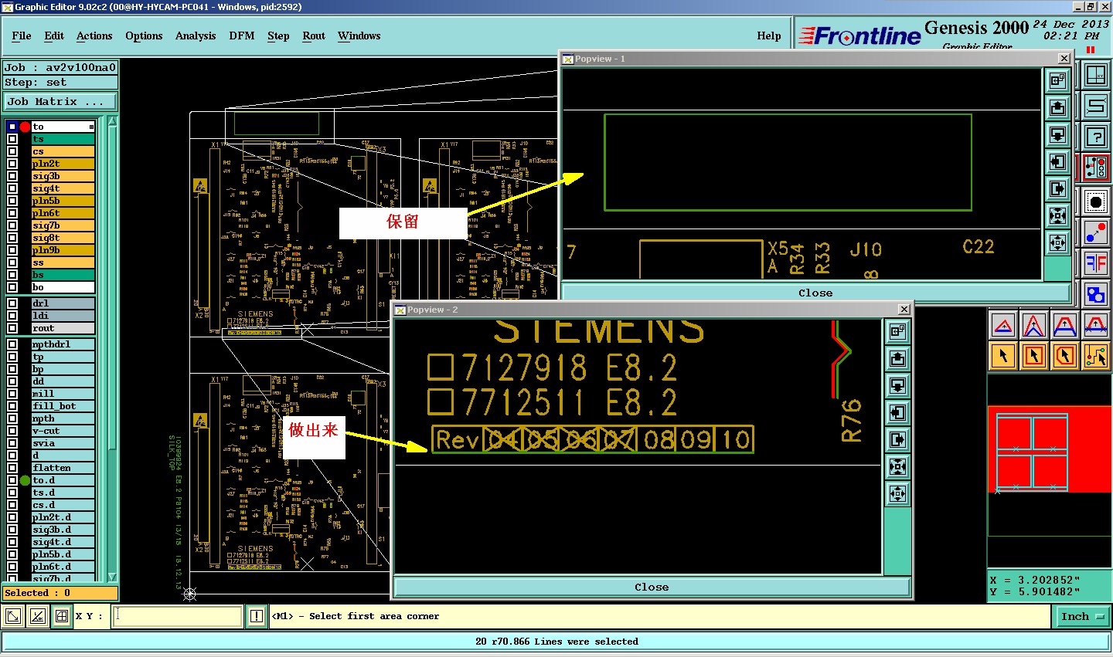Click layer list scroll up arrow
The width and height of the screenshot is (1113, 657).
pos(113,122)
